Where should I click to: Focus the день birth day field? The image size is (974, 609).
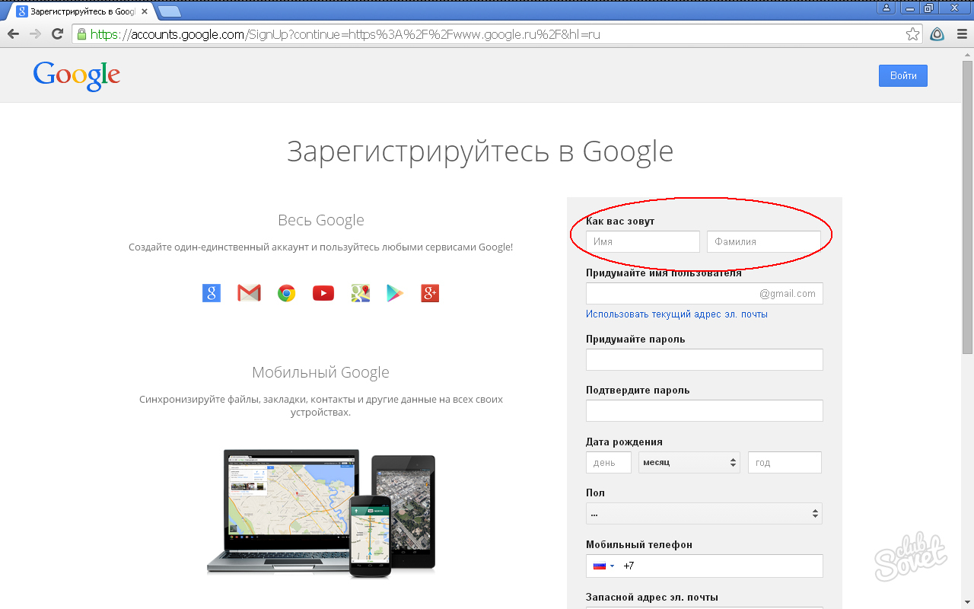coord(609,462)
